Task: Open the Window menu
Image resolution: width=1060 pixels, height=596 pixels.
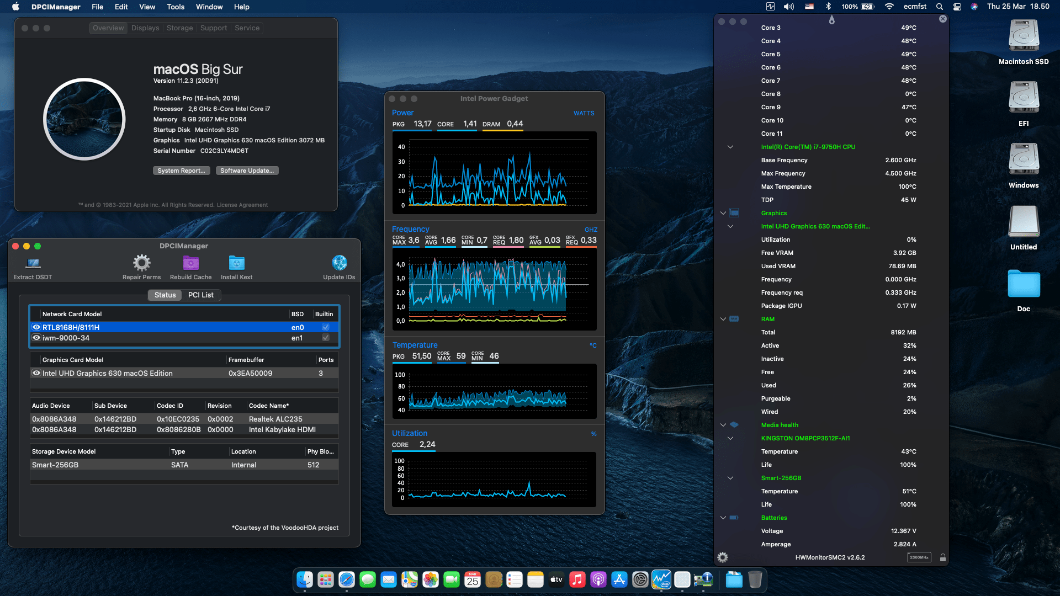Action: (209, 7)
